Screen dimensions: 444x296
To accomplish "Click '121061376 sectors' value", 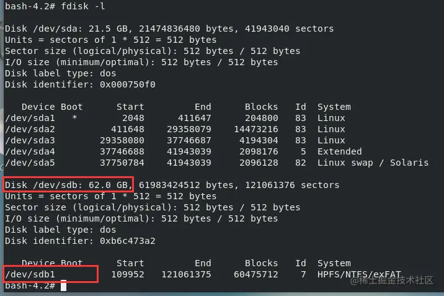I will [292, 185].
